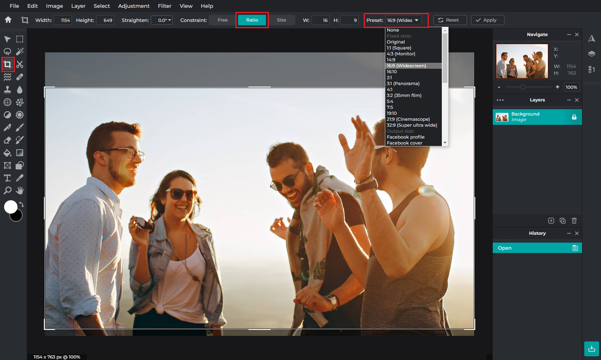The height and width of the screenshot is (360, 601).
Task: Switch crop constraint to Size
Action: (281, 20)
